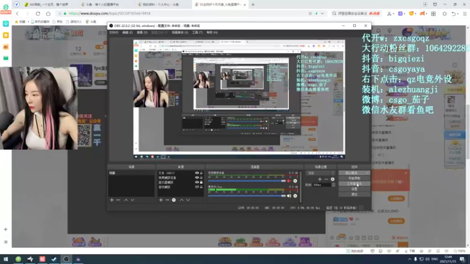Open Windows Start menu
Image resolution: width=470 pixels, height=264 pixels.
pos(6,259)
